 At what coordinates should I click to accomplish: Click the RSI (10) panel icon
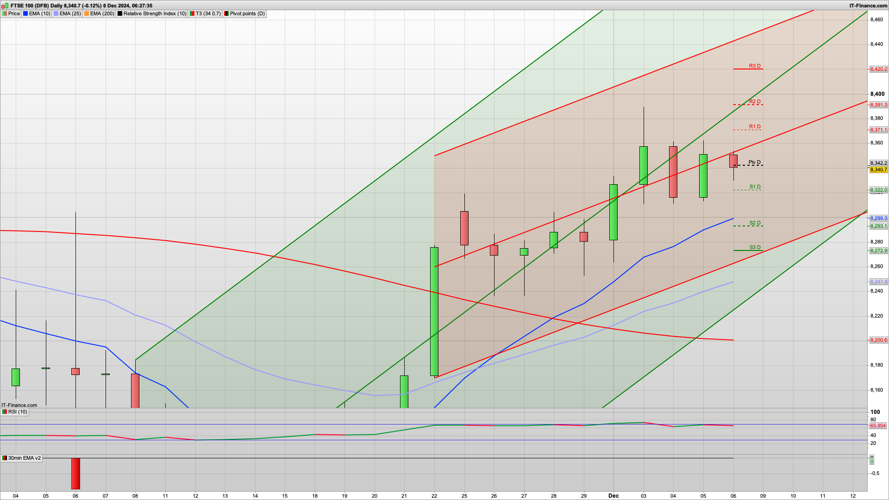click(5, 412)
